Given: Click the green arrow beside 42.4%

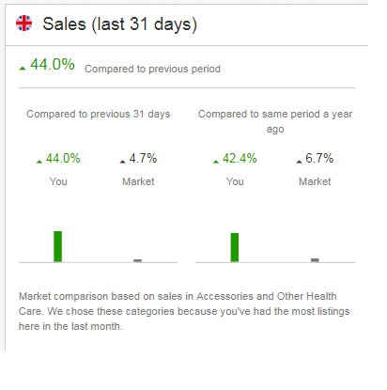Looking at the screenshot, I should (x=216, y=162).
